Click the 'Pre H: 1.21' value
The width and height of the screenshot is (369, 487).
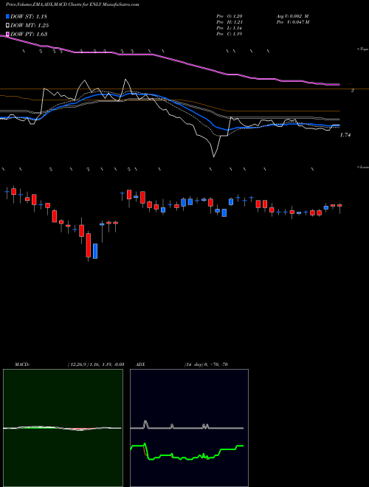tap(230, 22)
